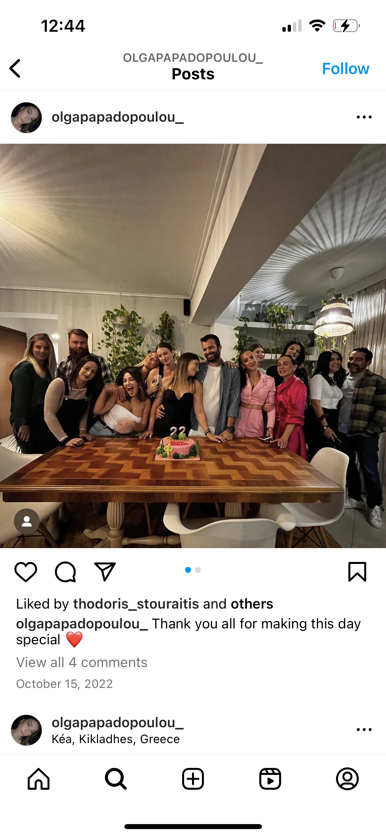Tap the heart icon to like post
The image size is (386, 837).
pyautogui.click(x=26, y=572)
